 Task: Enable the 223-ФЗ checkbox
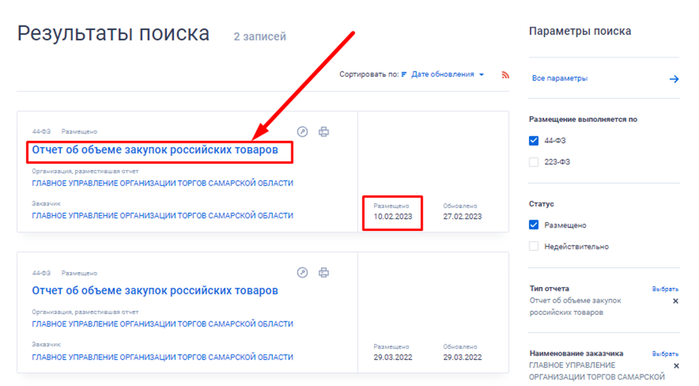coord(534,162)
